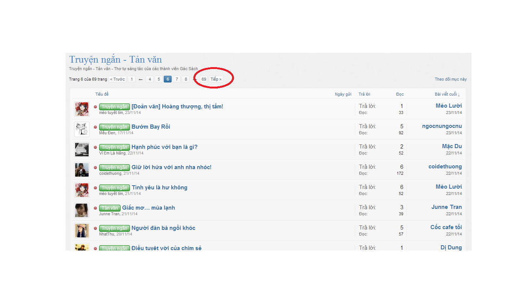513x288 pixels.
Task: Click unread dot for 'Giấc mơ… mùa lạnh'
Action: click(x=95, y=208)
